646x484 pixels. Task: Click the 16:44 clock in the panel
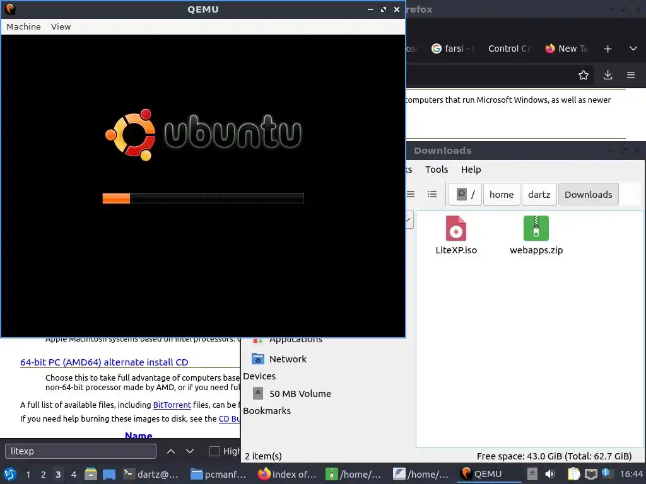pos(631,474)
